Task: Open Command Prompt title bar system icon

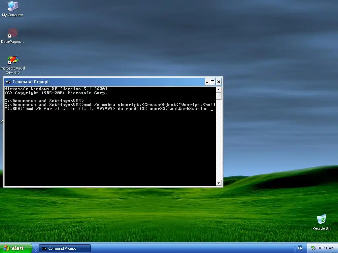Action: [x=8, y=82]
